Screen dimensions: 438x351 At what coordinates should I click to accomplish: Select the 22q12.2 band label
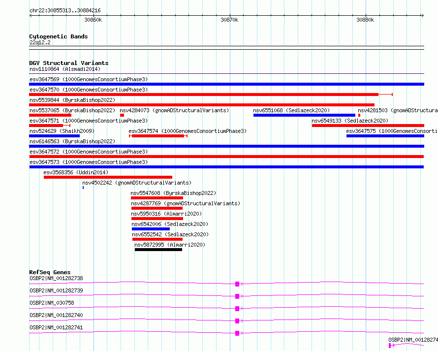[40, 42]
